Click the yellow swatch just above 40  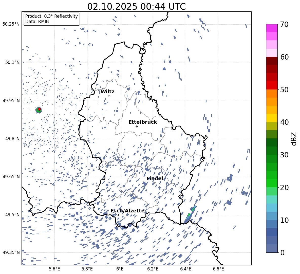pyautogui.click(x=272, y=118)
